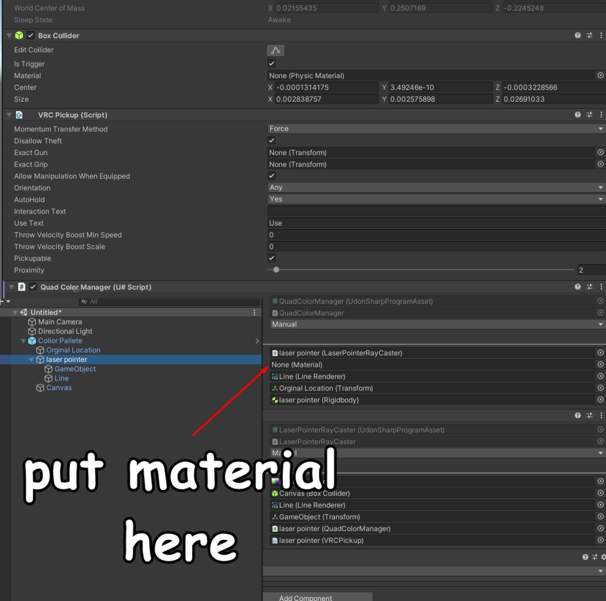Image resolution: width=606 pixels, height=601 pixels.
Task: Open the AutoHold dropdown set to Yes
Action: [x=435, y=199]
